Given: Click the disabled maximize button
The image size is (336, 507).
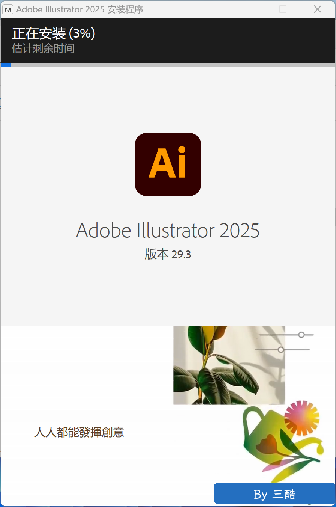Looking at the screenshot, I should (x=283, y=9).
